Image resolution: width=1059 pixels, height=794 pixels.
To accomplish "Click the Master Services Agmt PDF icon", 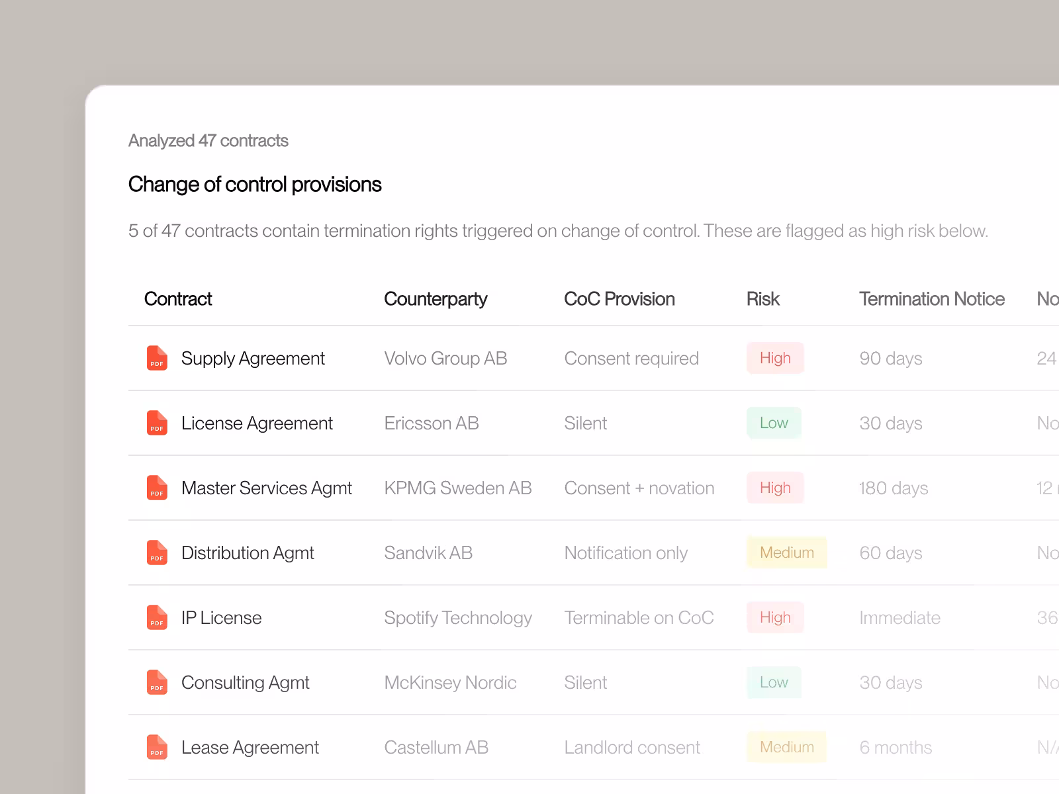I will [157, 488].
